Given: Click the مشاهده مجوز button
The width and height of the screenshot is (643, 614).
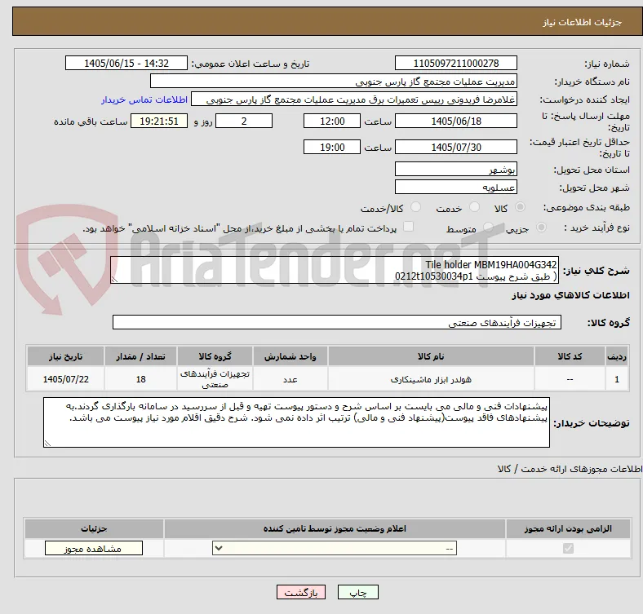Looking at the screenshot, I should click(x=94, y=549).
